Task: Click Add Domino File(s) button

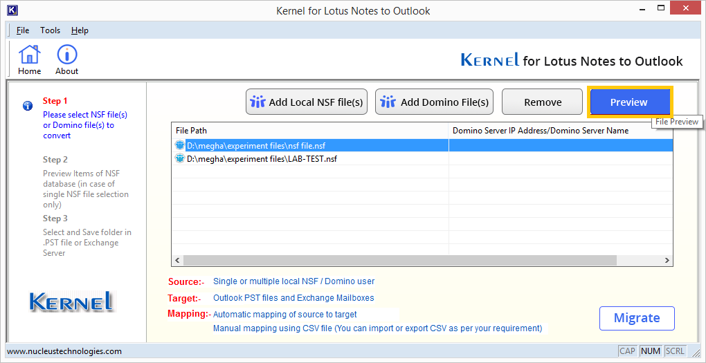Action: click(435, 102)
